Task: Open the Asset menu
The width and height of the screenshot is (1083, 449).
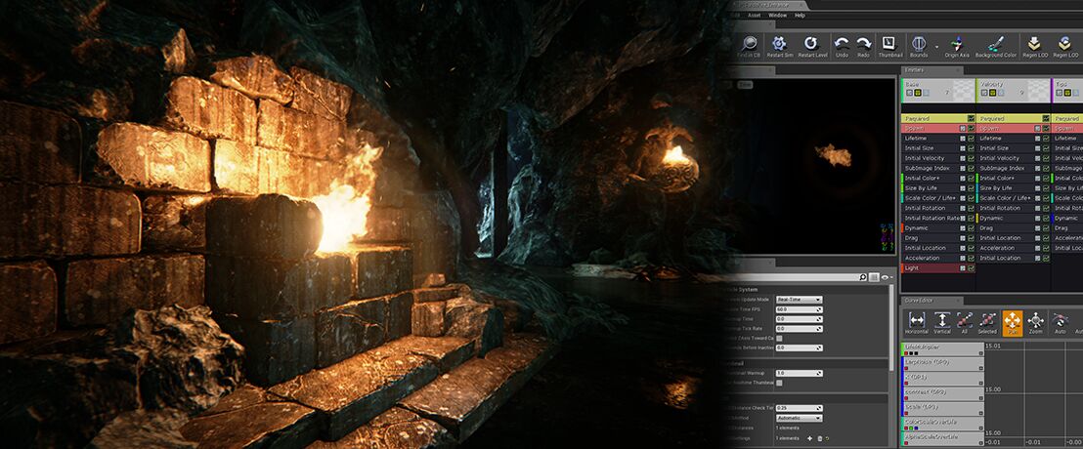Action: pos(753,16)
